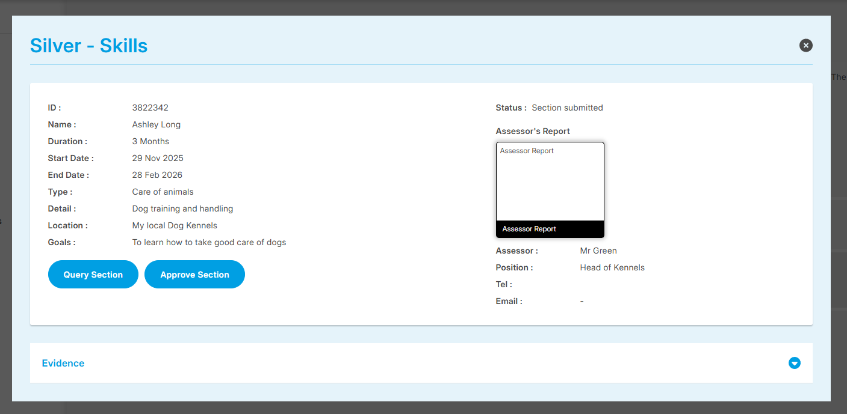Click the black Assessor Report caption bar
This screenshot has height=414, width=847.
[x=550, y=229]
